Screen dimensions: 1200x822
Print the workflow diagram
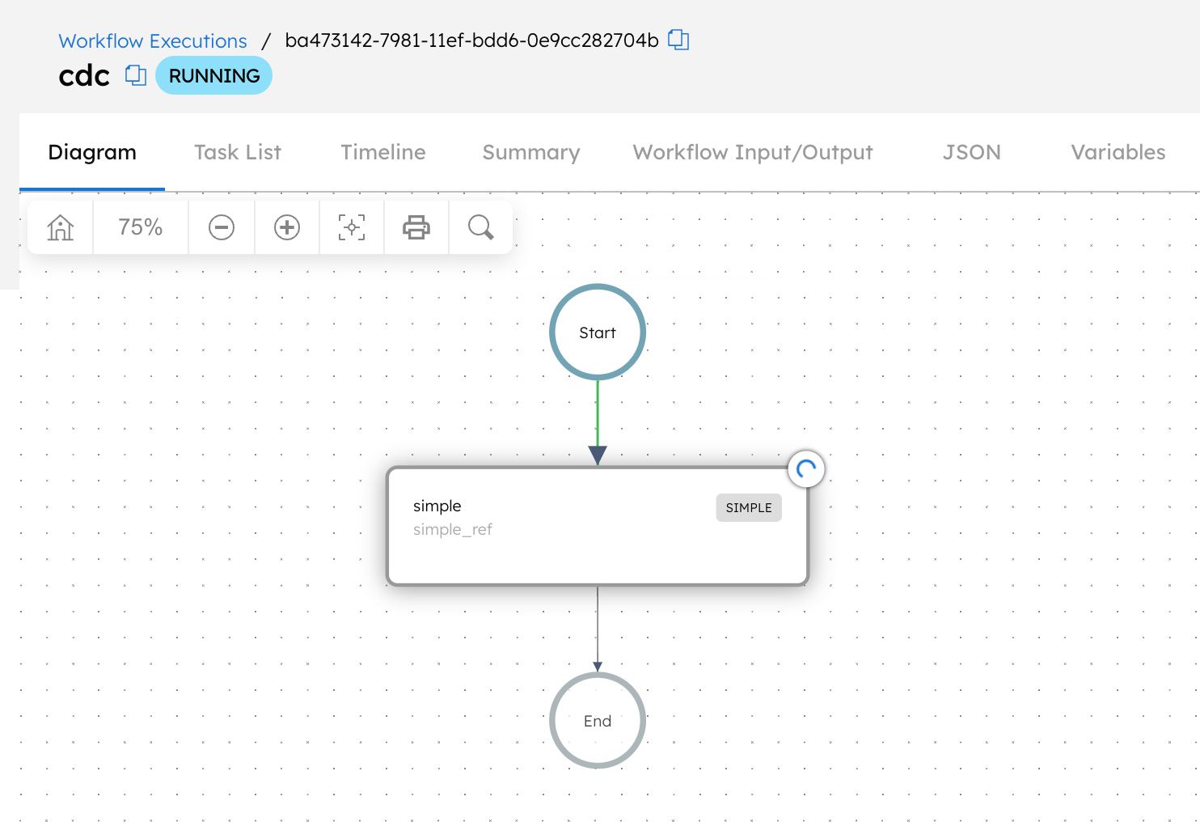[416, 228]
